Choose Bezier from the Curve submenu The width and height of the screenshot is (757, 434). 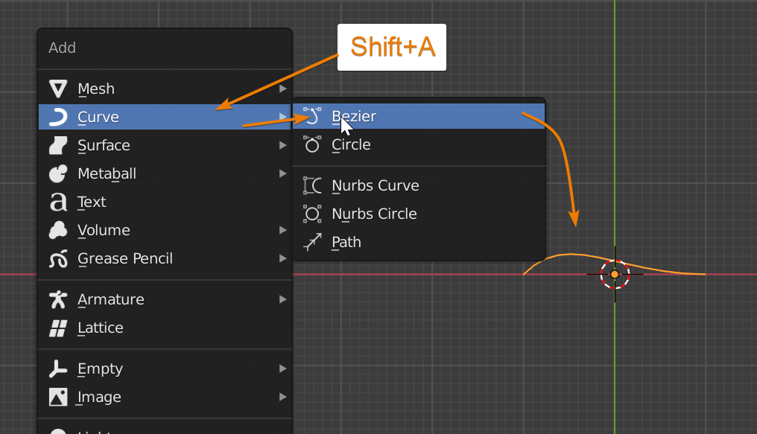(354, 117)
